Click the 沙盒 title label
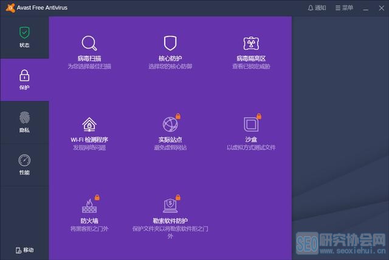389x260 pixels. pos(251,139)
